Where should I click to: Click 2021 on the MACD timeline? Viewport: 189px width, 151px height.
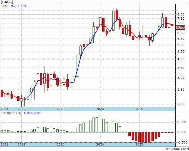[x=4, y=144]
